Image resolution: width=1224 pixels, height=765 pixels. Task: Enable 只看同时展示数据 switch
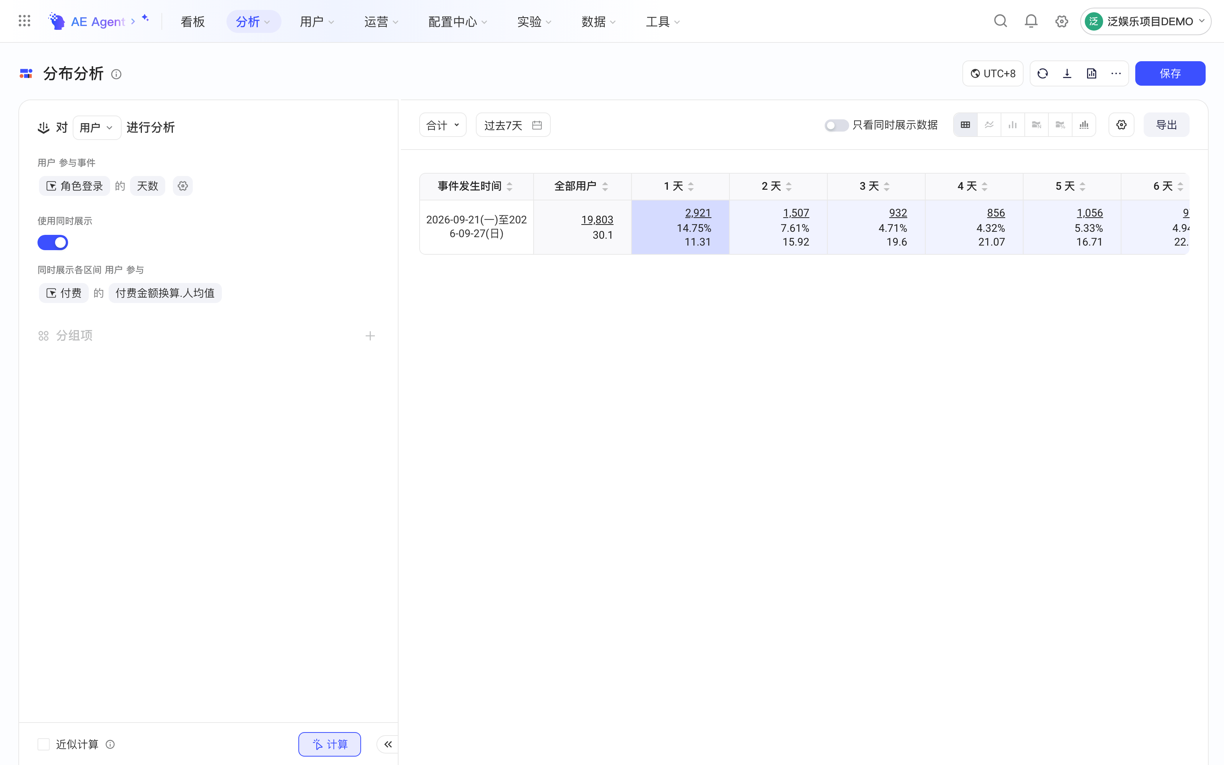836,125
